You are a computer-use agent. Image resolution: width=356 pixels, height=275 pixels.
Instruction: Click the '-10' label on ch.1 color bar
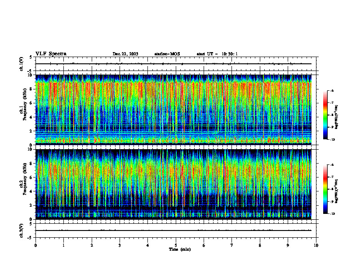(332, 140)
